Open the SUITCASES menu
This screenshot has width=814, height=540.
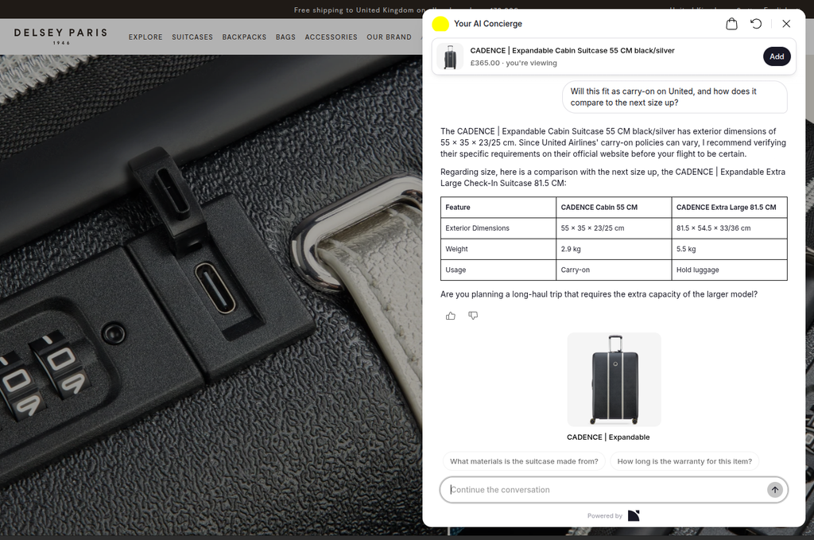[x=192, y=37]
